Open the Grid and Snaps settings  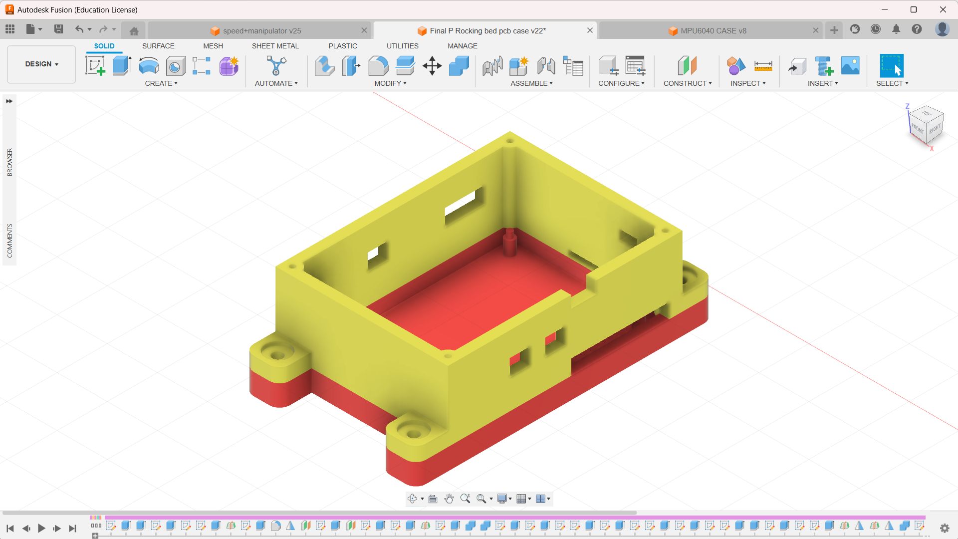(x=523, y=499)
